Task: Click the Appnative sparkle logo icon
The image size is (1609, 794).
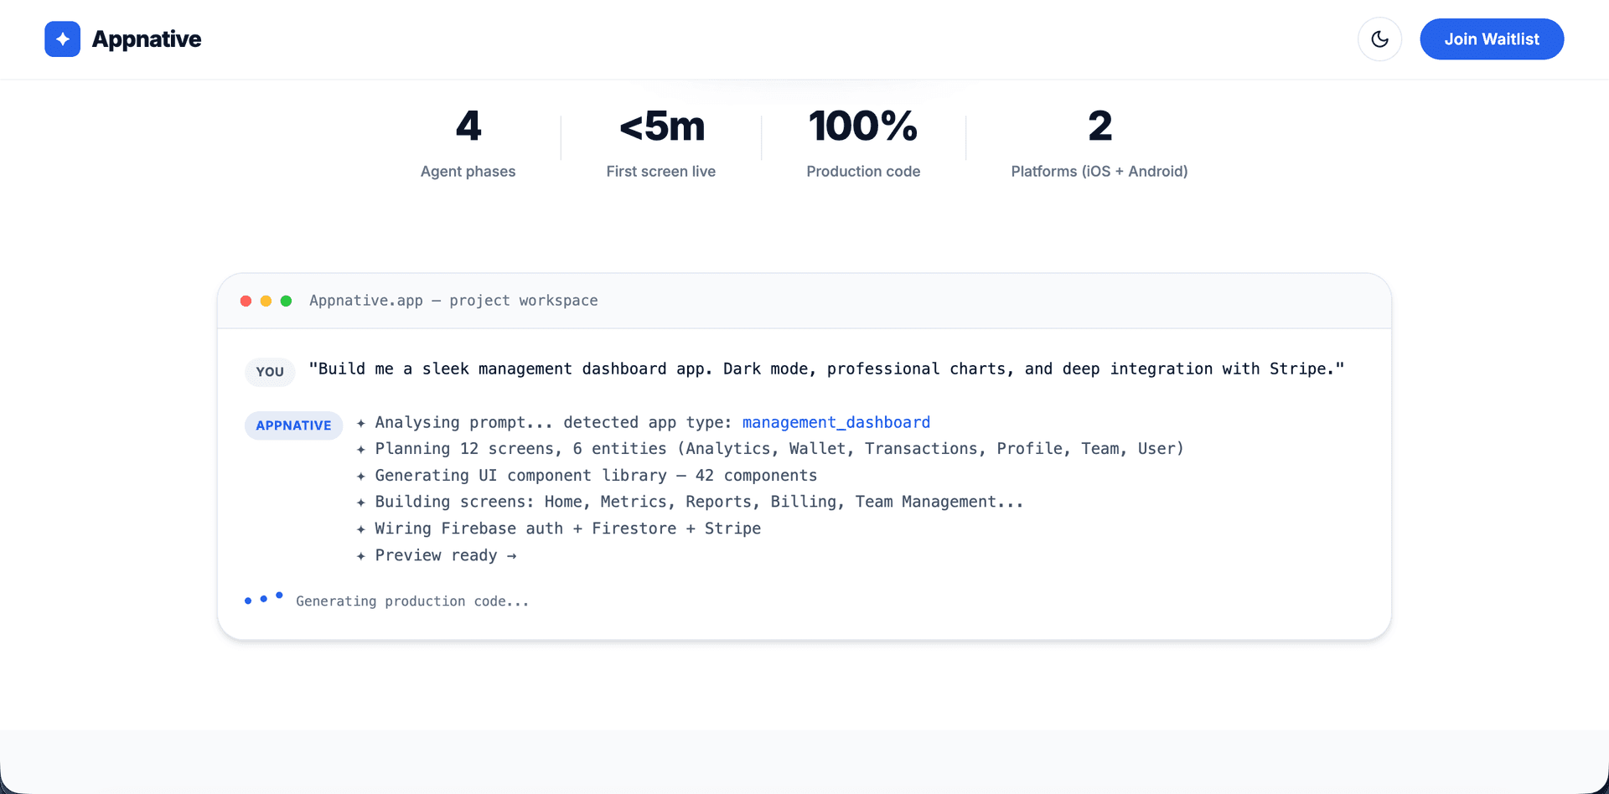Action: click(62, 39)
